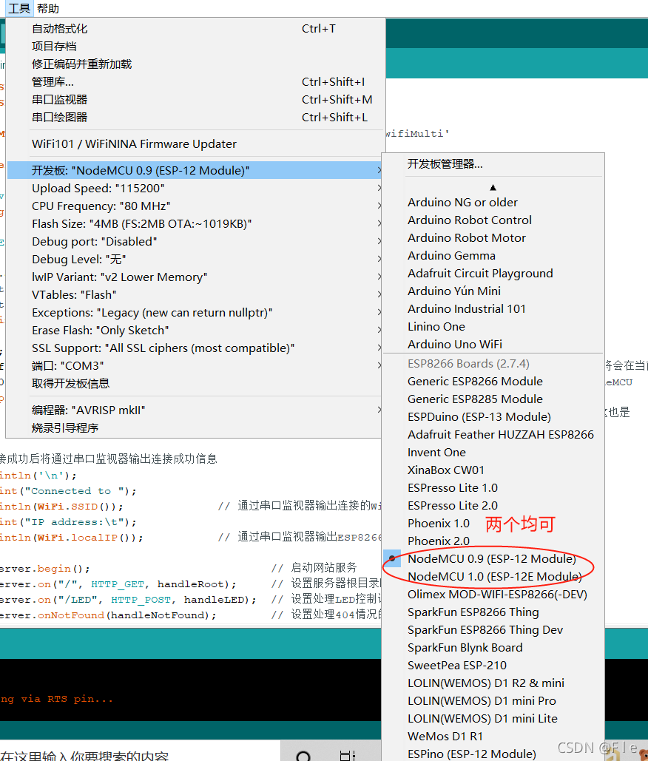Expand SSL Support submenu
648x761 pixels.
[x=195, y=348]
